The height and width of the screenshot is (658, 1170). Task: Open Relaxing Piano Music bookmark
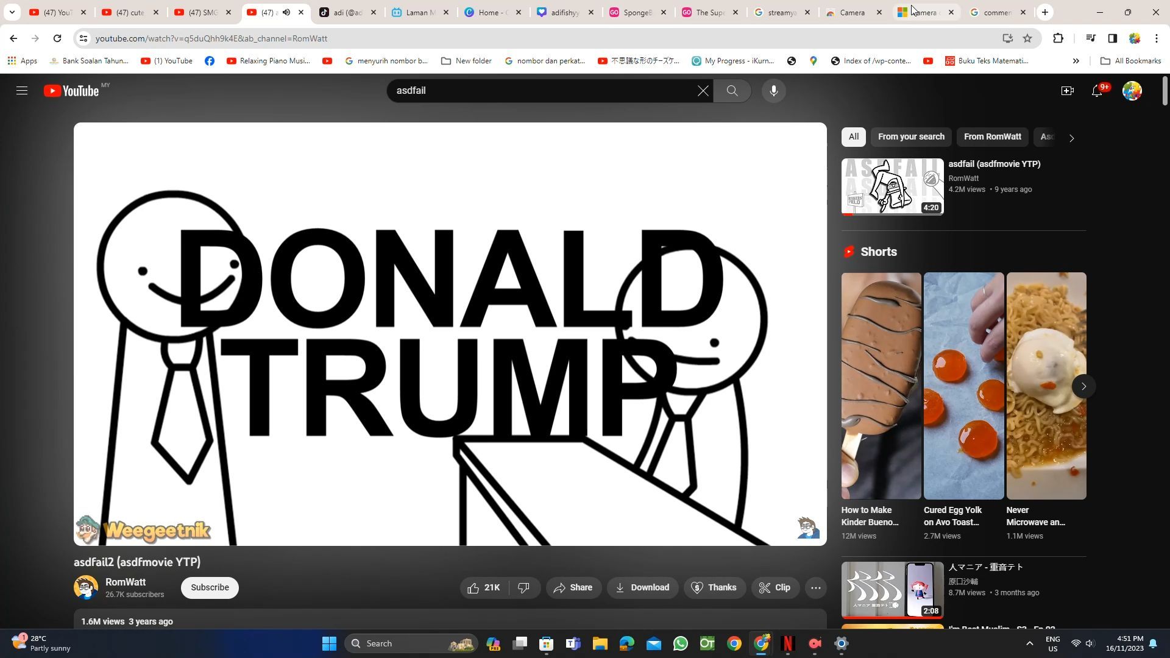coord(268,61)
